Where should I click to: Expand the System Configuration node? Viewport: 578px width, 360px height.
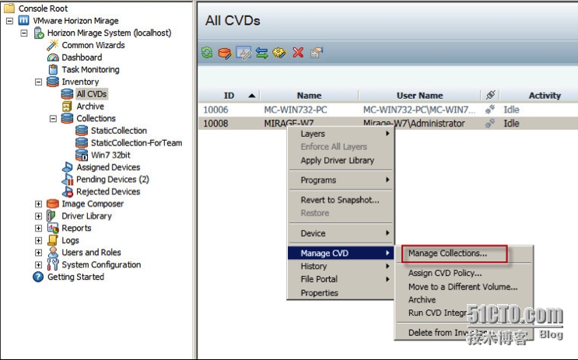coord(38,264)
